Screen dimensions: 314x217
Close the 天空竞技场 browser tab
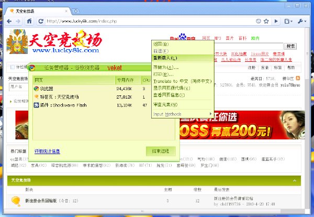(66, 11)
